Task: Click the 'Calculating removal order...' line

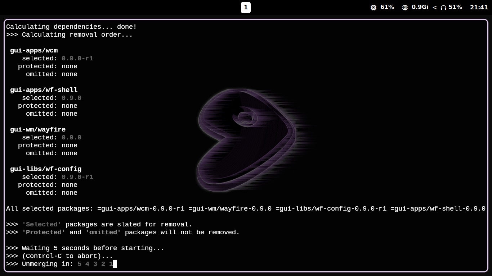Action: tap(70, 34)
